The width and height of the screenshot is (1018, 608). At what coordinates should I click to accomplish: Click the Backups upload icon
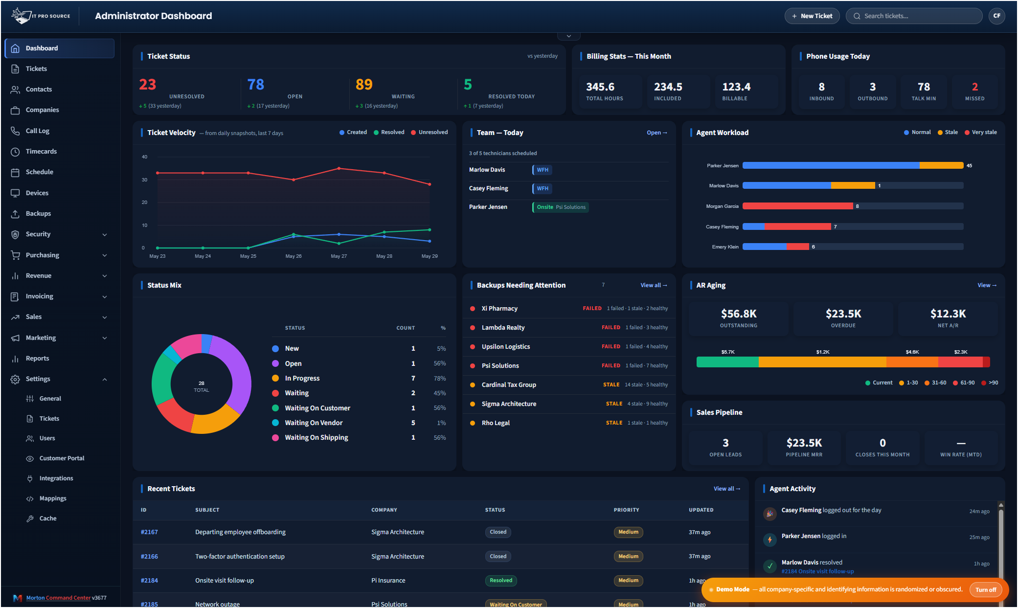[x=15, y=214]
